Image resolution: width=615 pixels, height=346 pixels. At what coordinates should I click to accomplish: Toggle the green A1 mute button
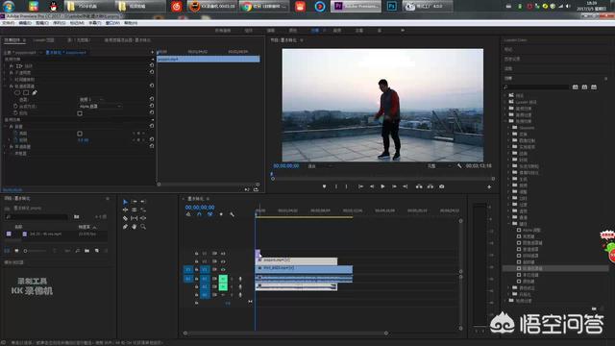tap(223, 279)
